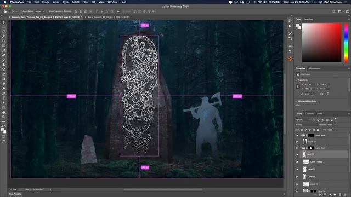Select the Move tool in the toolbar
Screen dimensions: 351x197
pos(4,22)
